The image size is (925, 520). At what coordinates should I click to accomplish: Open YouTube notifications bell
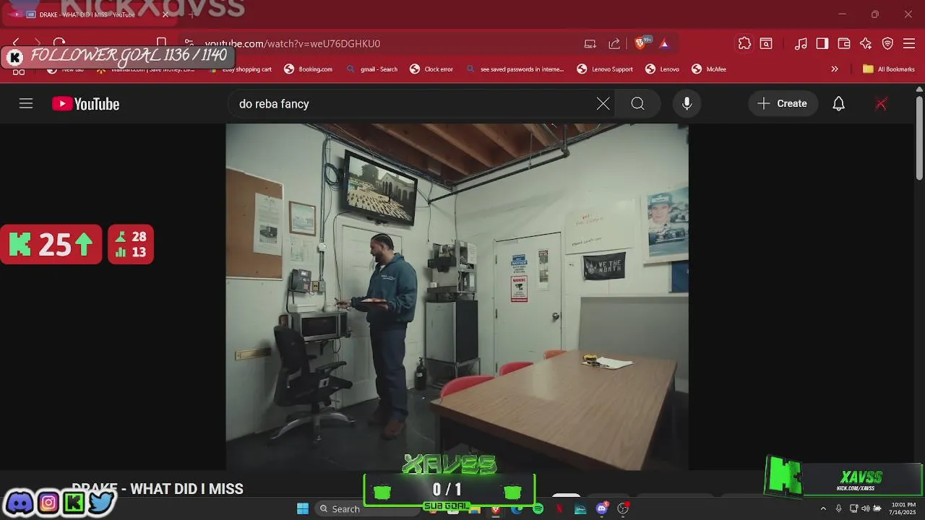838,104
